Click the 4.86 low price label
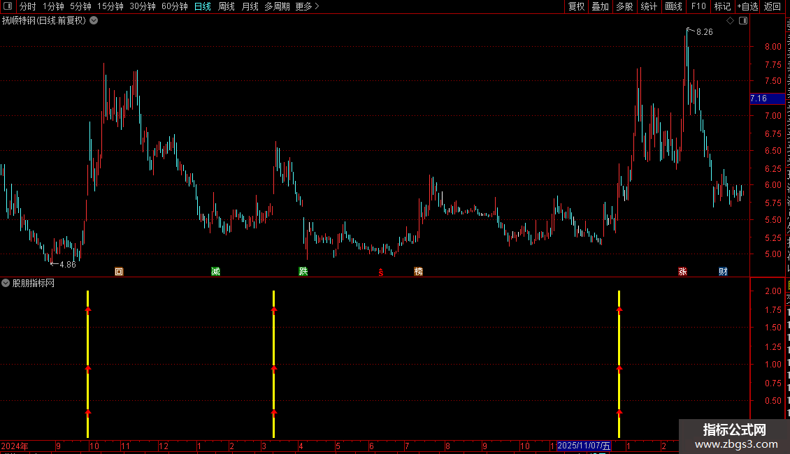 [68, 265]
